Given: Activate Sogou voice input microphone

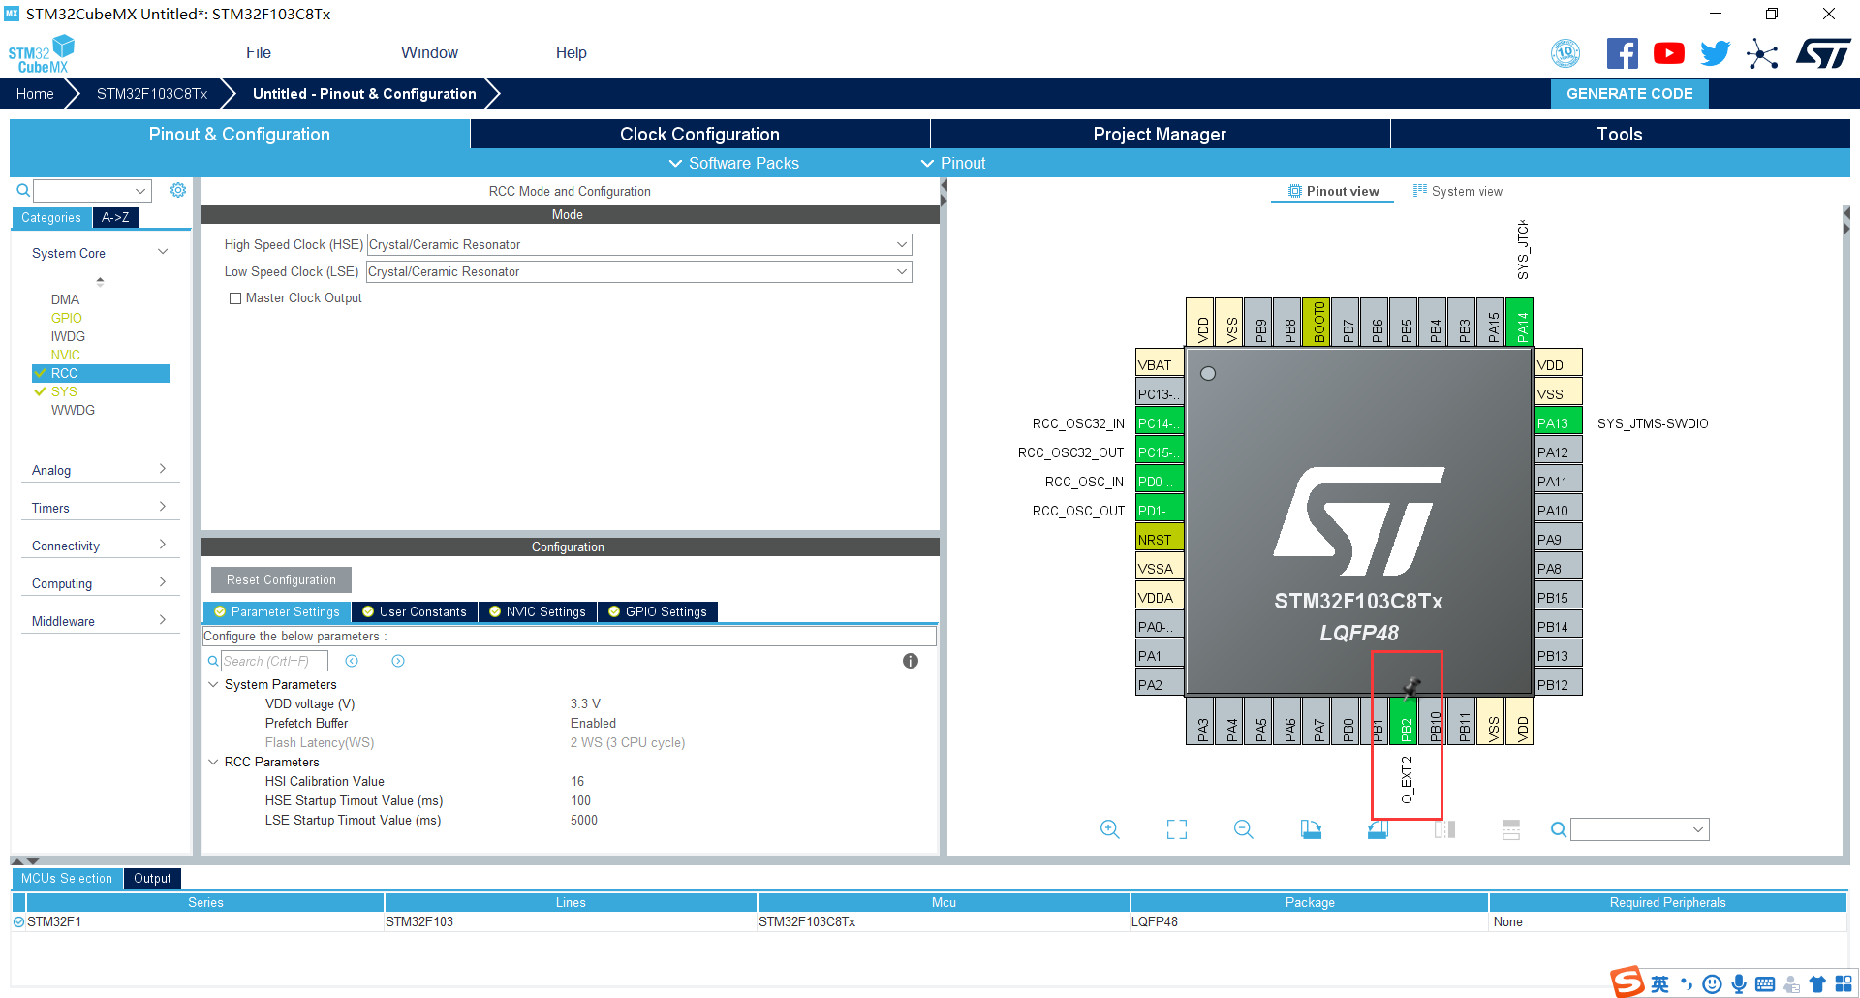Looking at the screenshot, I should click(x=1739, y=984).
